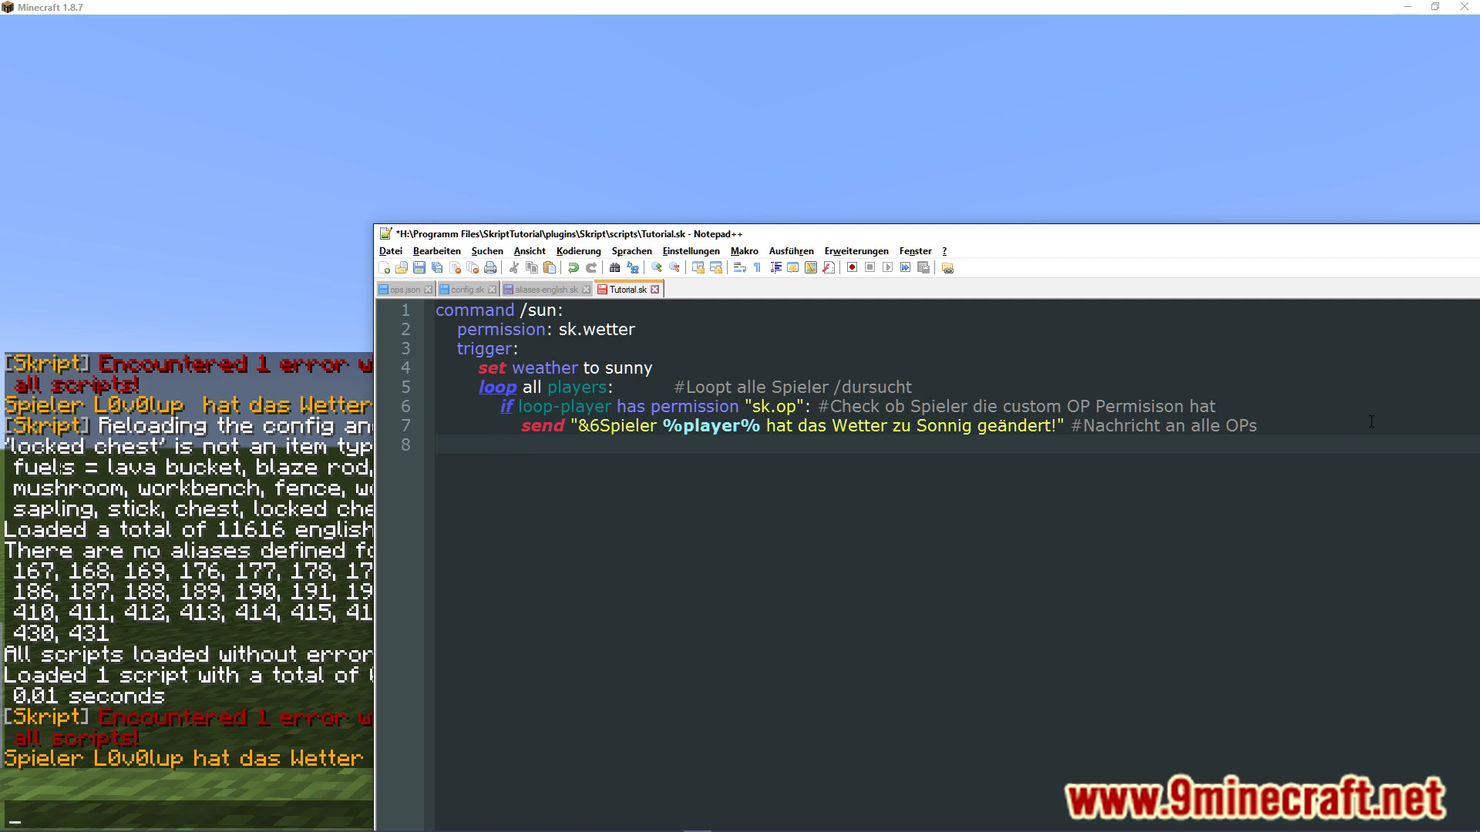Open the Ausführen menu
The height and width of the screenshot is (832, 1480).
coord(792,251)
